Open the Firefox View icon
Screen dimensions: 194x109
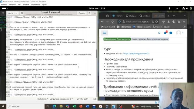click(107, 16)
